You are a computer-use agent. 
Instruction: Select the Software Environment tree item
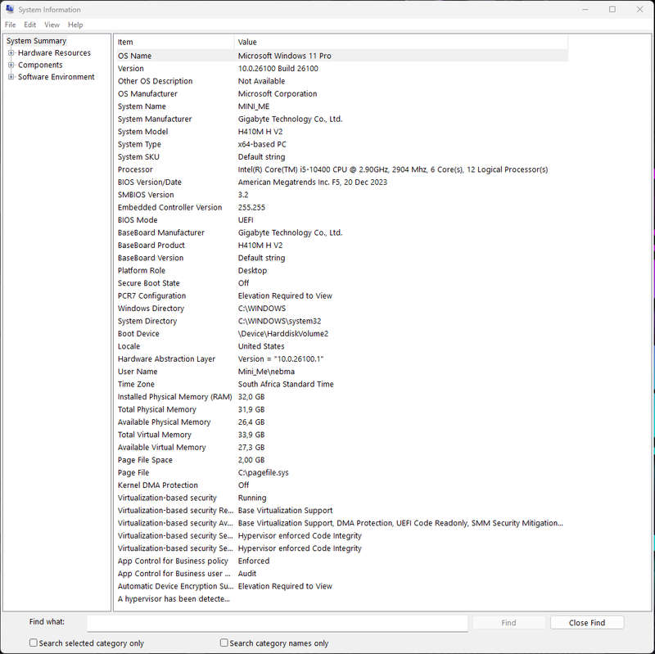tap(56, 77)
